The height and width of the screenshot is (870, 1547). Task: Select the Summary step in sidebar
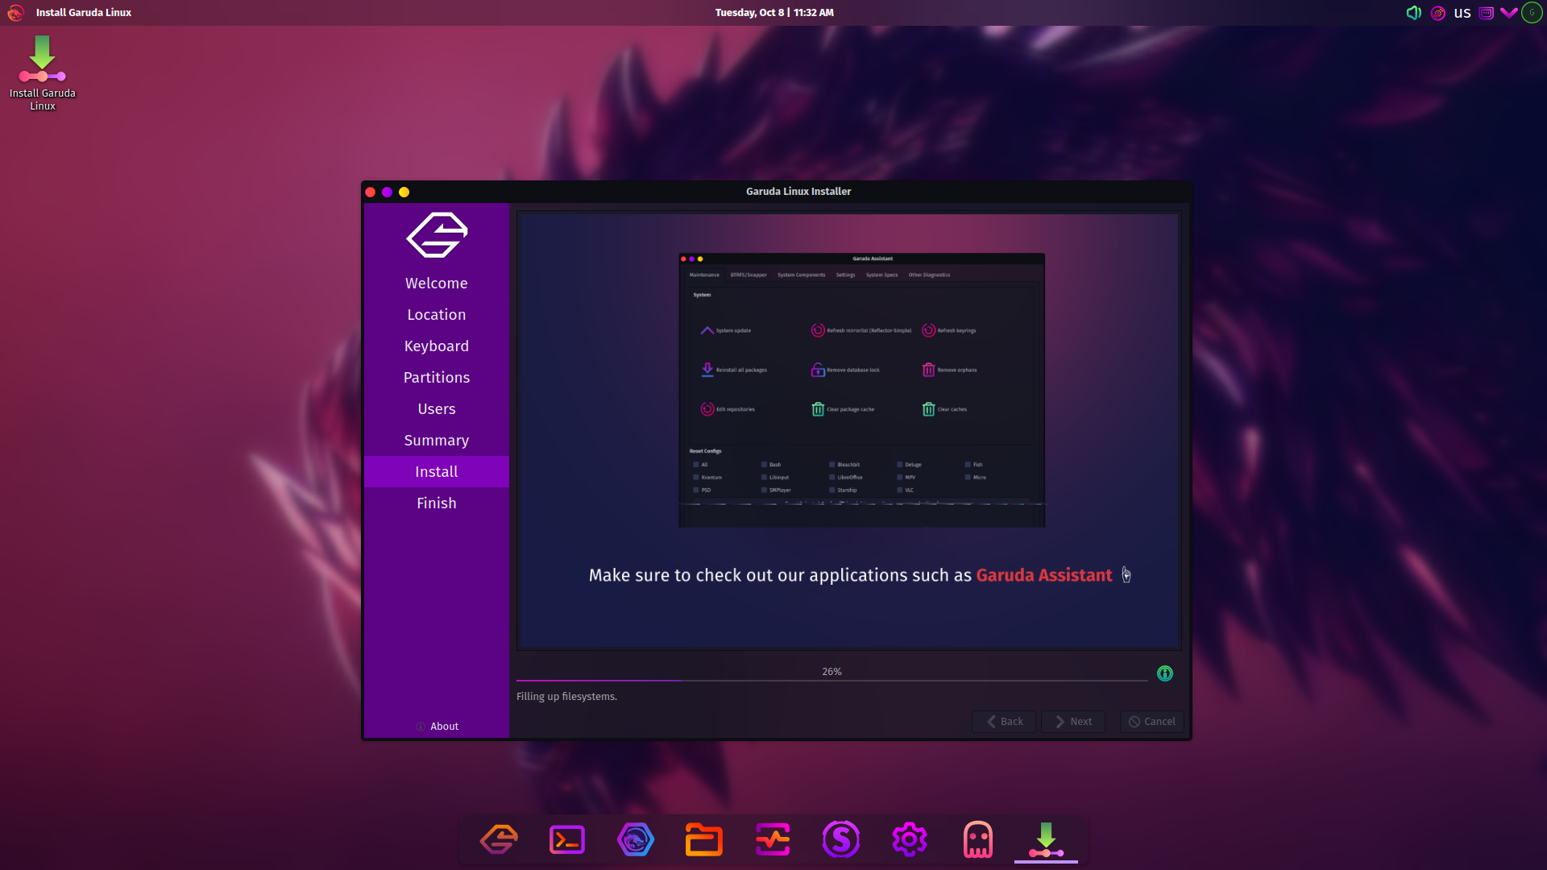point(437,441)
